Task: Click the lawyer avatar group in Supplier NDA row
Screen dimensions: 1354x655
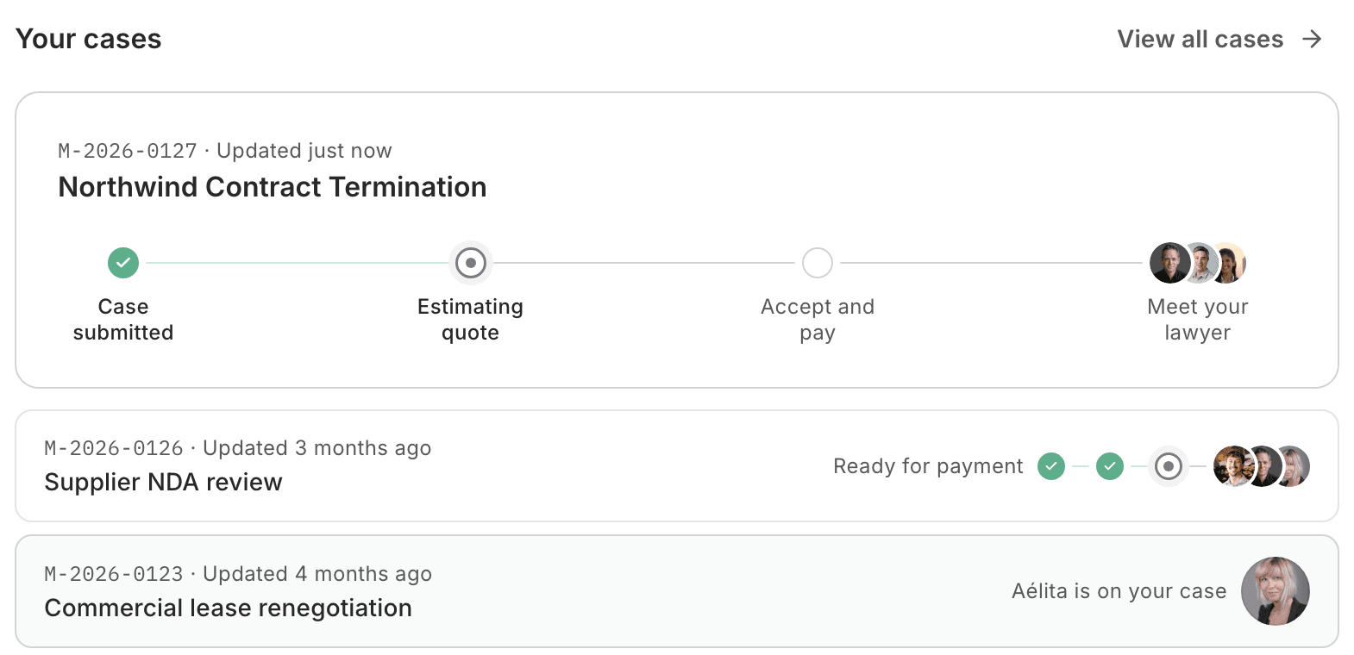Action: coord(1262,466)
